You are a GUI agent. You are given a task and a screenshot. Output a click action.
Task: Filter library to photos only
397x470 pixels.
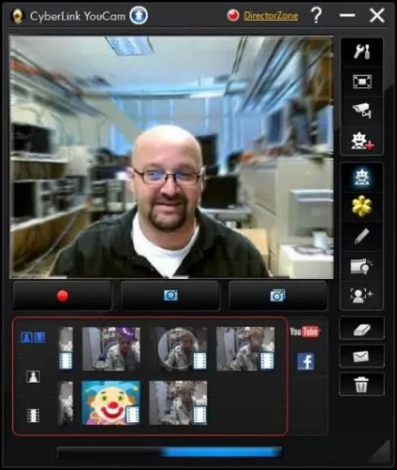(33, 376)
